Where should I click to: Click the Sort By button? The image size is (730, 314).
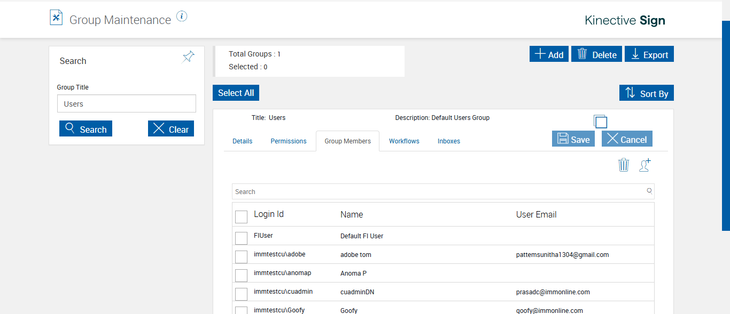click(647, 93)
